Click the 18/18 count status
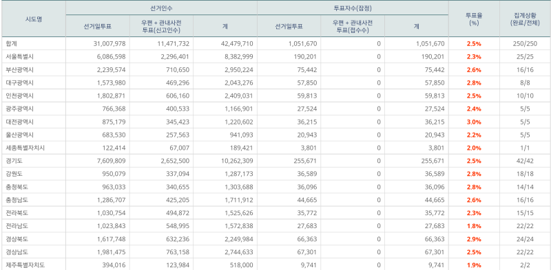The width and height of the screenshot is (551, 270). click(x=525, y=174)
